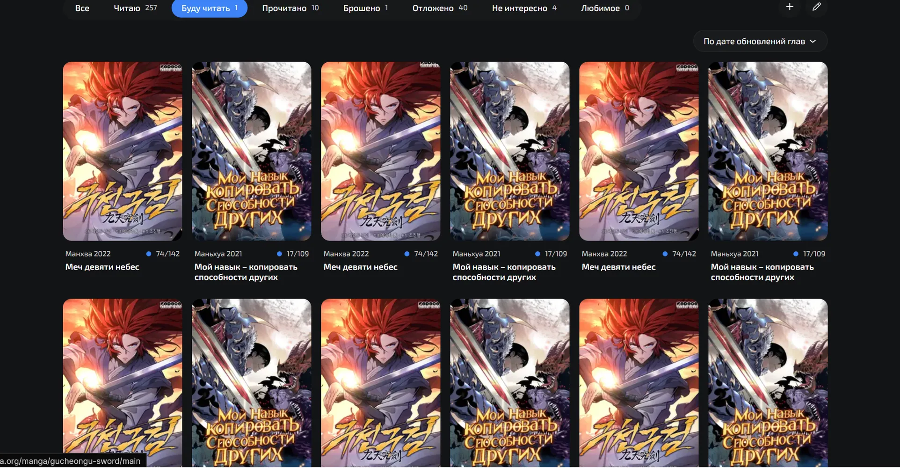This screenshot has width=900, height=468.
Task: Open the leftmost cover in the second row
Action: tap(123, 383)
